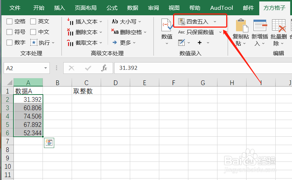This screenshot has height=180, width=292.
Task: Click the table edit pencil icon
Action: 181,43
